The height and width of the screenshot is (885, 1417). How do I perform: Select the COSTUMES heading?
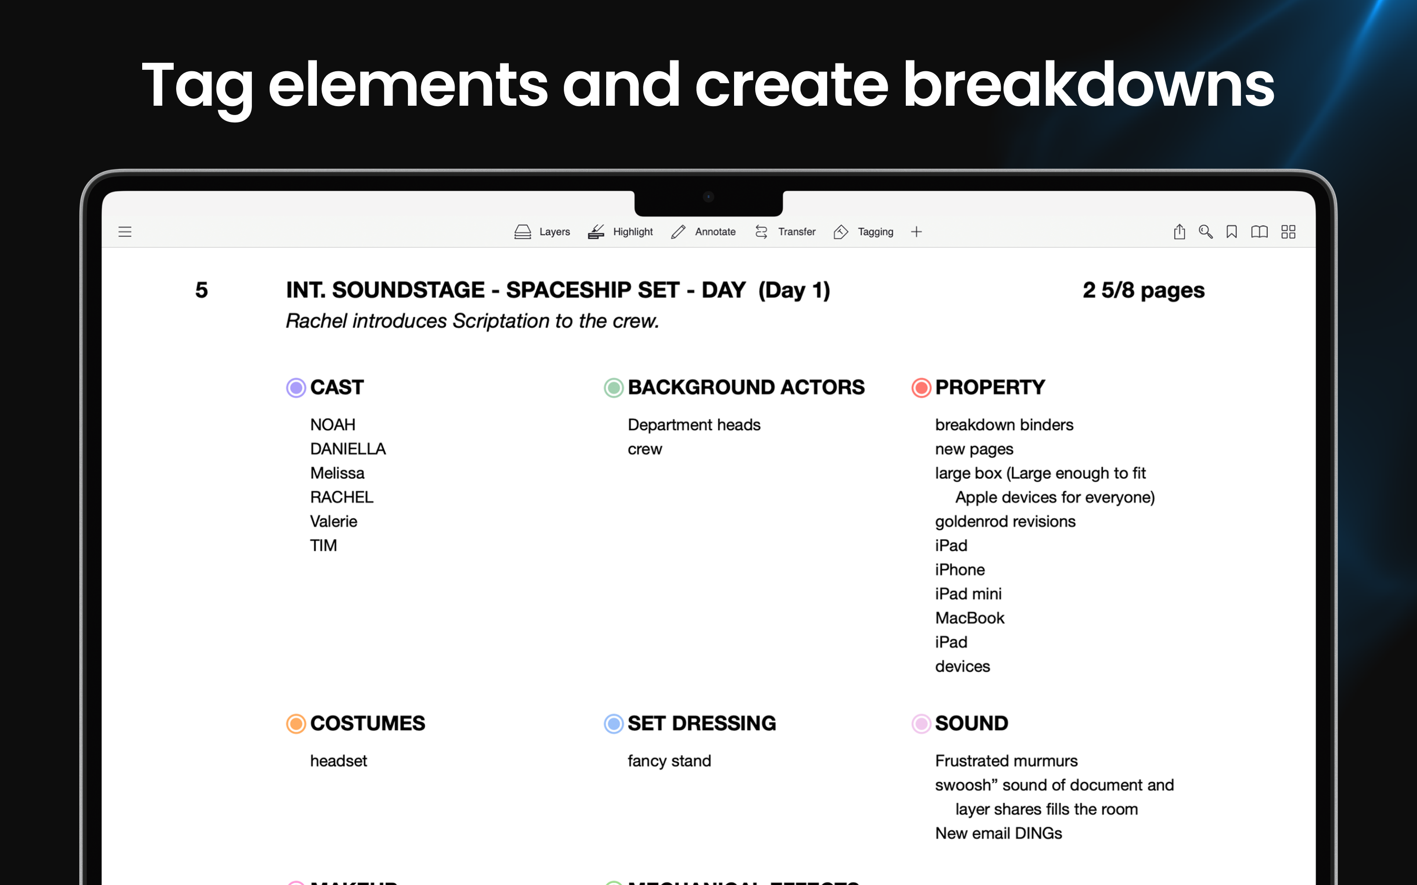click(368, 723)
